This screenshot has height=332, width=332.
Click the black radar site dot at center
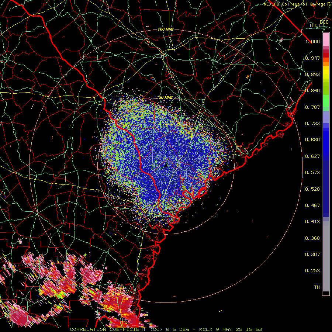[x=166, y=166]
